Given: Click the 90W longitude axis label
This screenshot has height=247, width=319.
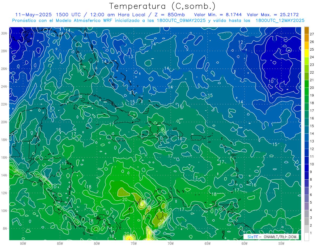Looking at the screenshot, I should tap(23, 244).
